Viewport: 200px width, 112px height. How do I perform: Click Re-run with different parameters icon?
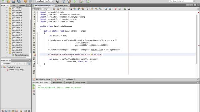pos(34,88)
